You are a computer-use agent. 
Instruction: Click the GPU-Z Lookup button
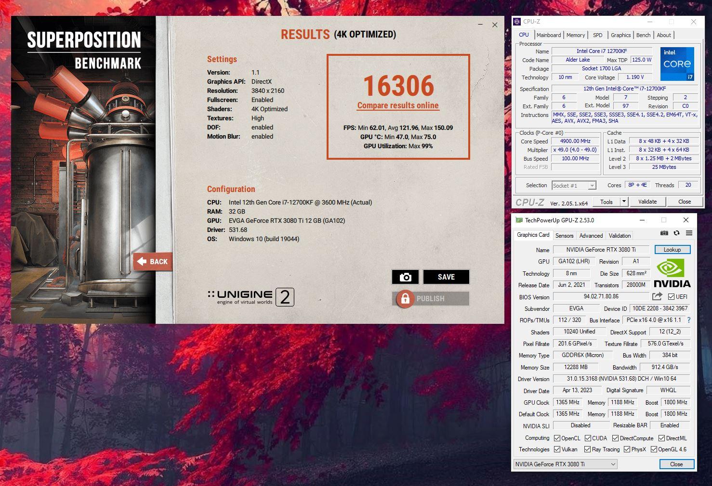click(x=672, y=250)
